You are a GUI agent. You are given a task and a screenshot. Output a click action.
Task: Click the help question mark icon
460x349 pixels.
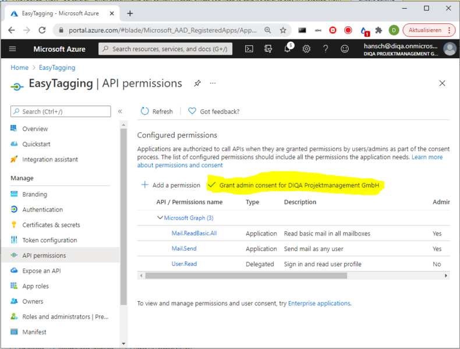[x=325, y=49]
